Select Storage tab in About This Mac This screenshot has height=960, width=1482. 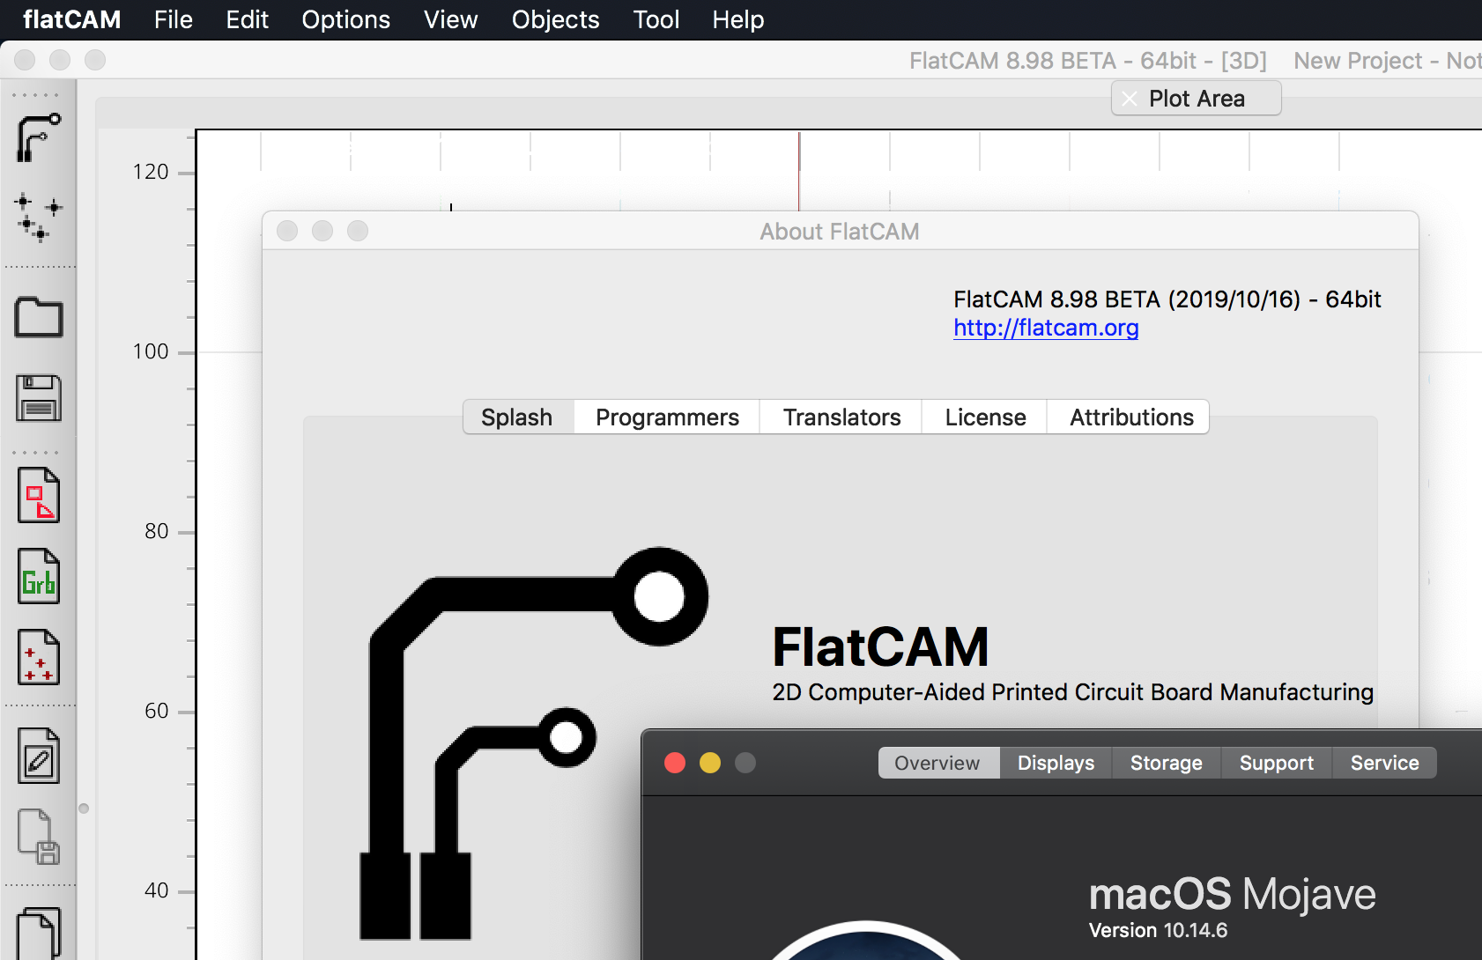[x=1167, y=763]
